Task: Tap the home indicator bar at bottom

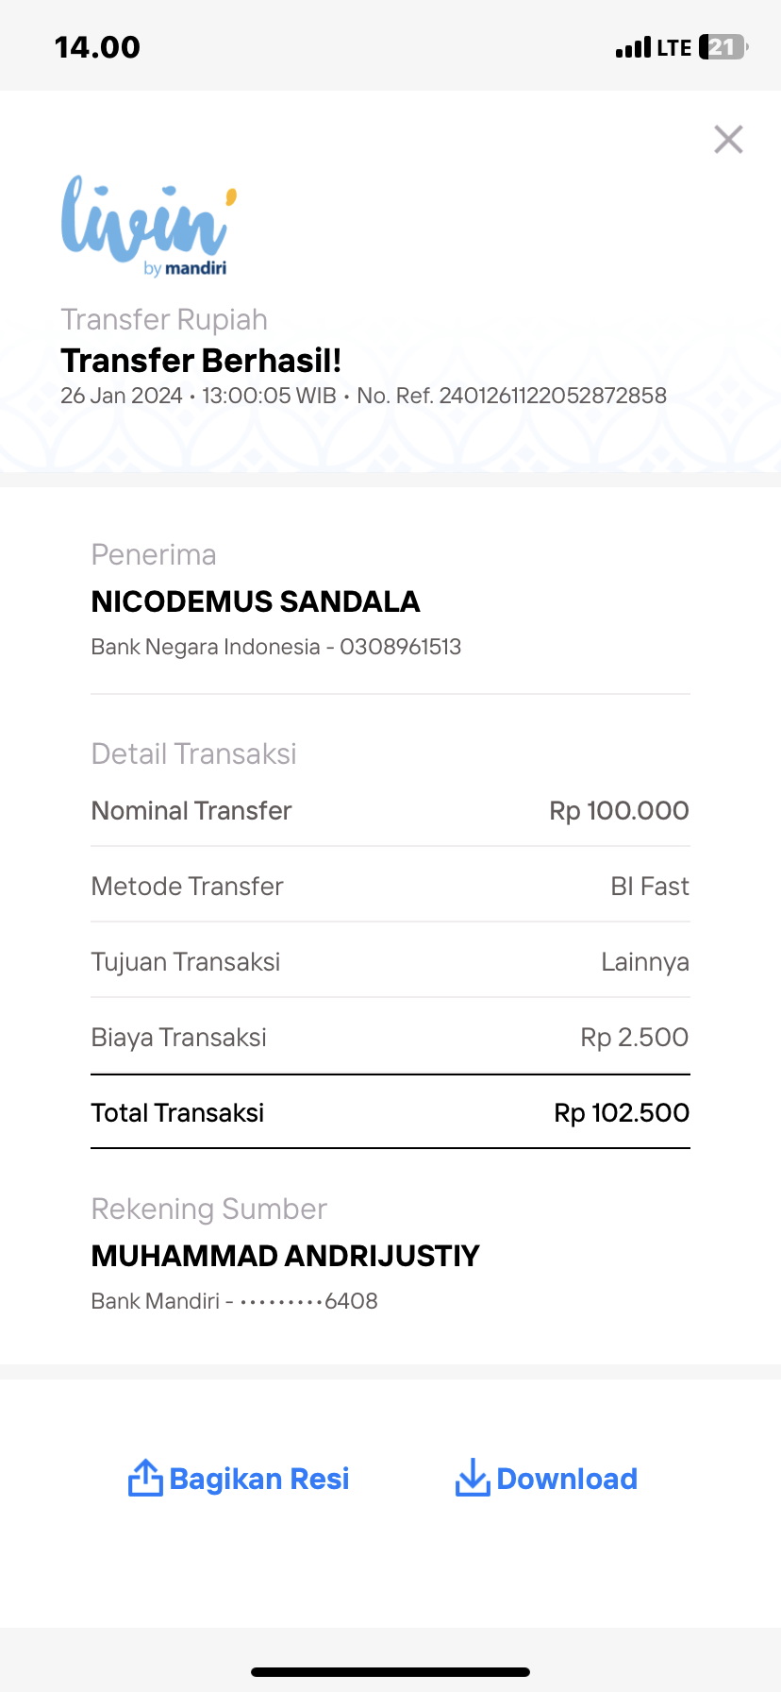Action: click(x=390, y=1671)
